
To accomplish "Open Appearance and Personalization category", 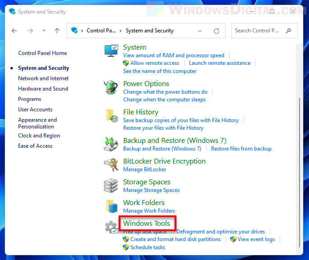I will click(x=37, y=123).
